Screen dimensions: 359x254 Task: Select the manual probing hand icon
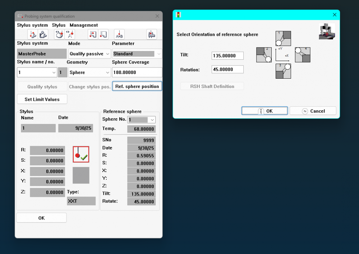[59, 34]
